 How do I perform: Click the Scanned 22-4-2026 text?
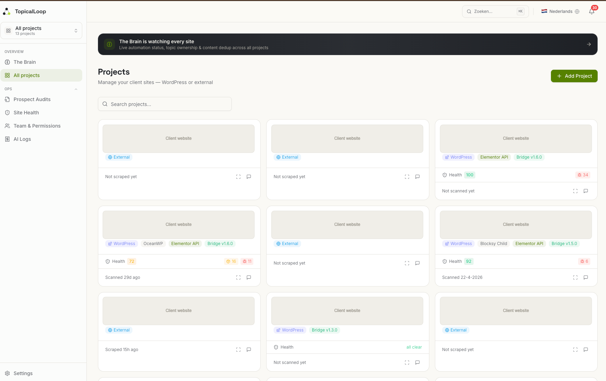462,277
